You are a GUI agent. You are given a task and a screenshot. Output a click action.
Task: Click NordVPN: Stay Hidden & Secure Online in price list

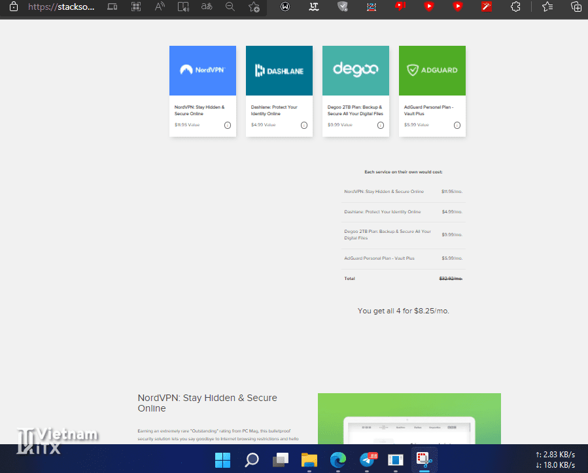[x=384, y=192]
